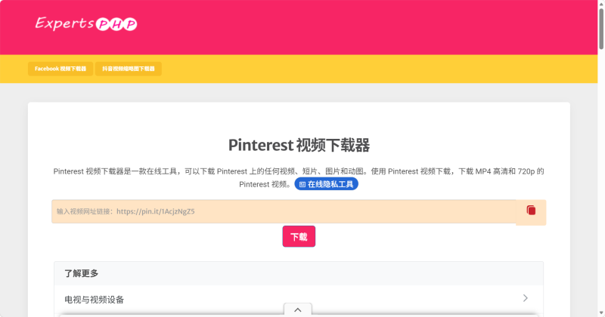Click the scrollbar up arrow

click(x=600, y=5)
